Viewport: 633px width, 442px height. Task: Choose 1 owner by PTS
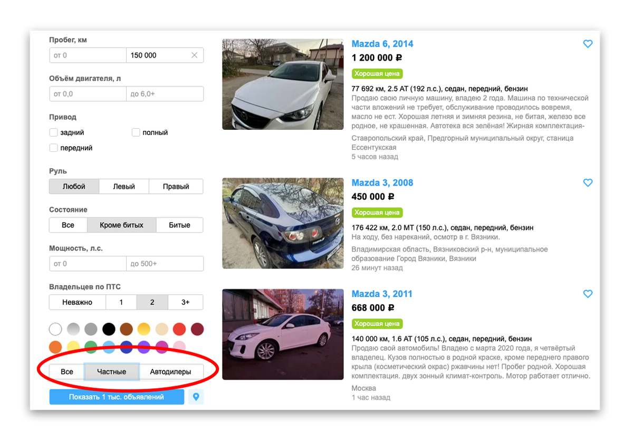(x=121, y=302)
